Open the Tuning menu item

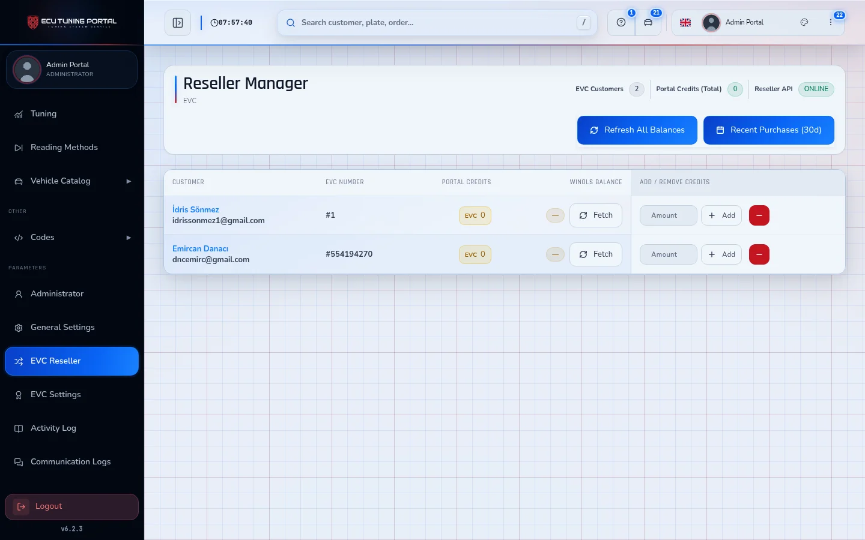click(x=71, y=114)
